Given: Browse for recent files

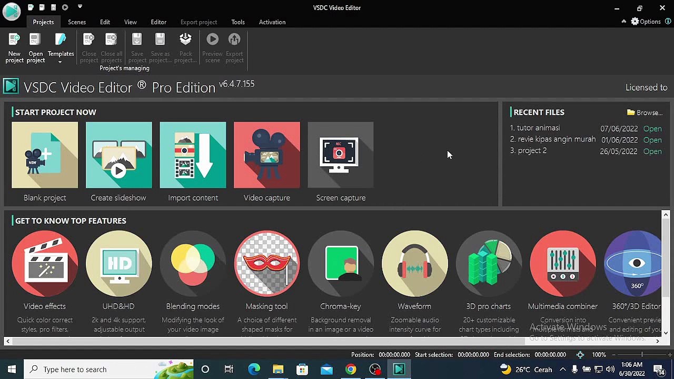Looking at the screenshot, I should tap(645, 113).
